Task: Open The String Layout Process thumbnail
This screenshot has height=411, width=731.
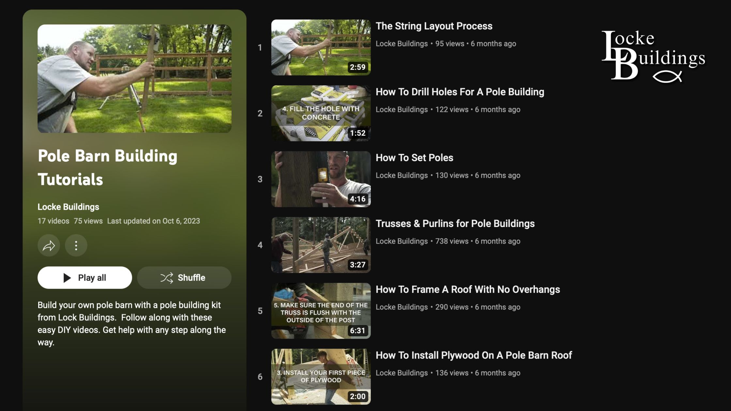Action: (x=321, y=47)
